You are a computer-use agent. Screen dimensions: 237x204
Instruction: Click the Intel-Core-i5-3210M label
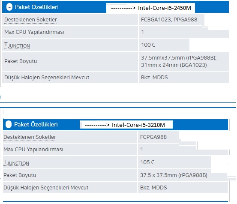(x=138, y=125)
